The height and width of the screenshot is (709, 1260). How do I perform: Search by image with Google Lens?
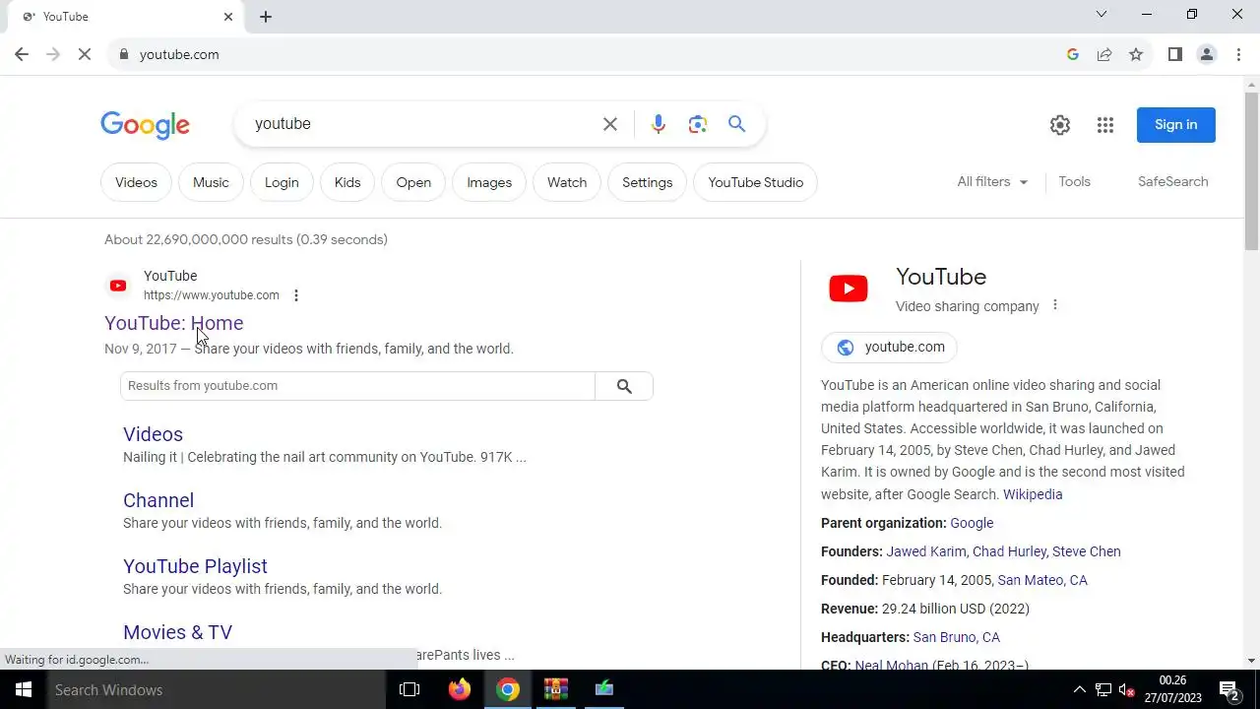[698, 124]
